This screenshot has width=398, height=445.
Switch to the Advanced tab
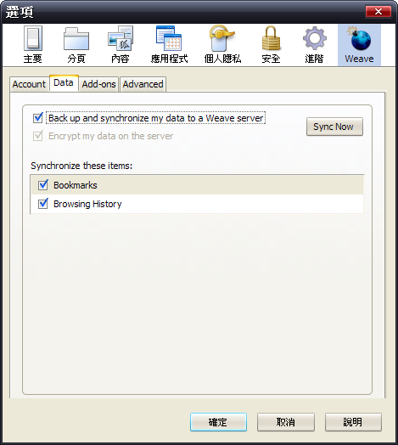[143, 84]
